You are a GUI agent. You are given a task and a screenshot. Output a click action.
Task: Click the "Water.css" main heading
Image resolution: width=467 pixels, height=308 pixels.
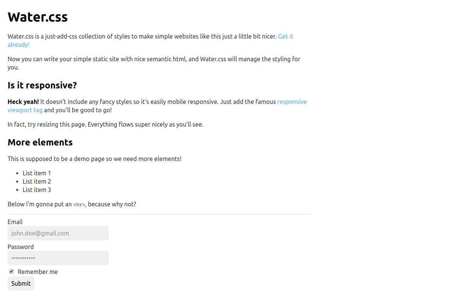37,17
